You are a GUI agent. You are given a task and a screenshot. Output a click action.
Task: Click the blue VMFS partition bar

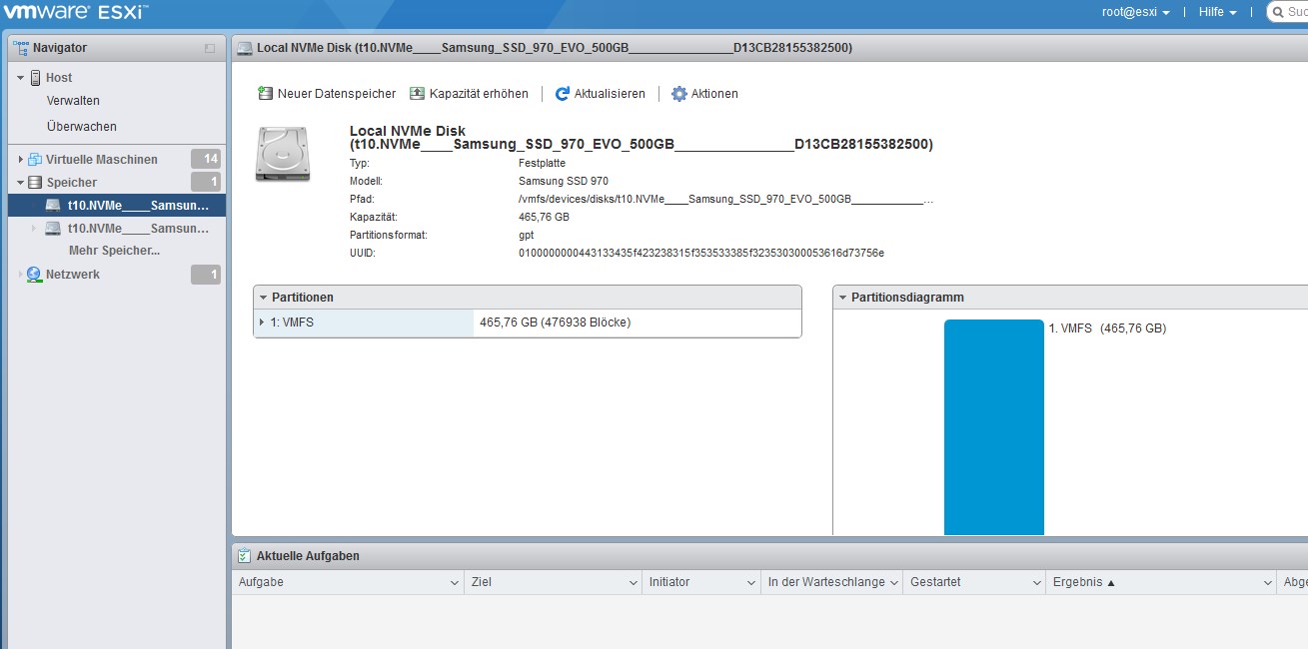pos(994,427)
